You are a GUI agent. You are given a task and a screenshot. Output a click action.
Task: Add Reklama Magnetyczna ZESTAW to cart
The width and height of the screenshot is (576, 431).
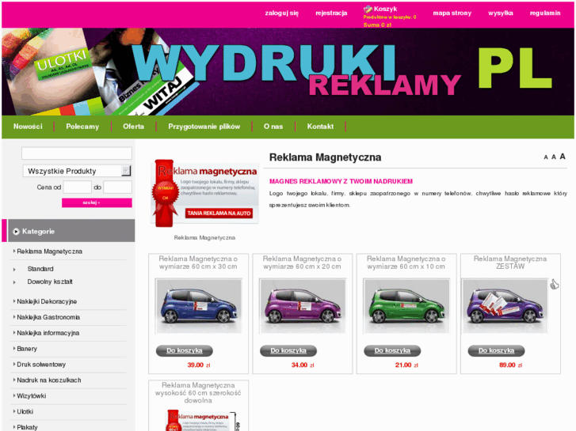coord(496,350)
